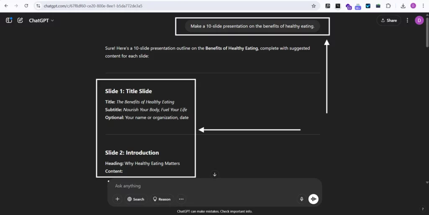Screen dimensions: 429x215
Task: Toggle the Reason mode button
Action: point(162,199)
